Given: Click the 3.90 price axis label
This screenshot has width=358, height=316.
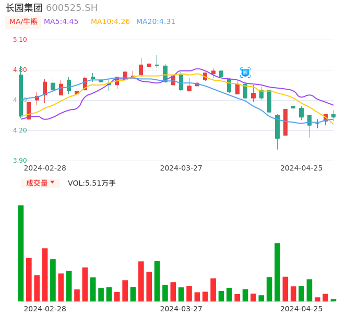Looking at the screenshot, I should pyautogui.click(x=20, y=161).
